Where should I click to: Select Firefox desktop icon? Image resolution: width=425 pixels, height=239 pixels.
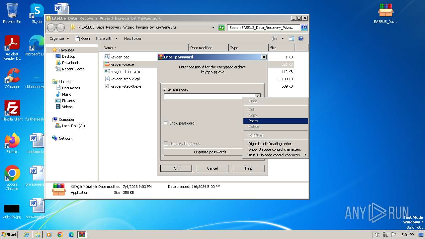(x=12, y=143)
